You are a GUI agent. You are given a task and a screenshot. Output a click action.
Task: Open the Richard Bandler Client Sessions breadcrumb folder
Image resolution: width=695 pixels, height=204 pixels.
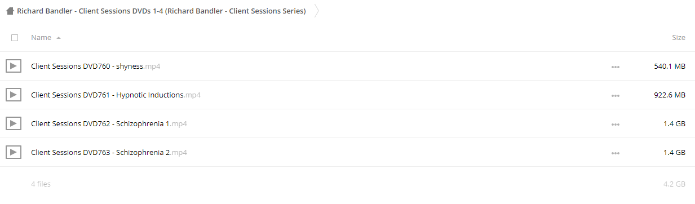point(161,11)
